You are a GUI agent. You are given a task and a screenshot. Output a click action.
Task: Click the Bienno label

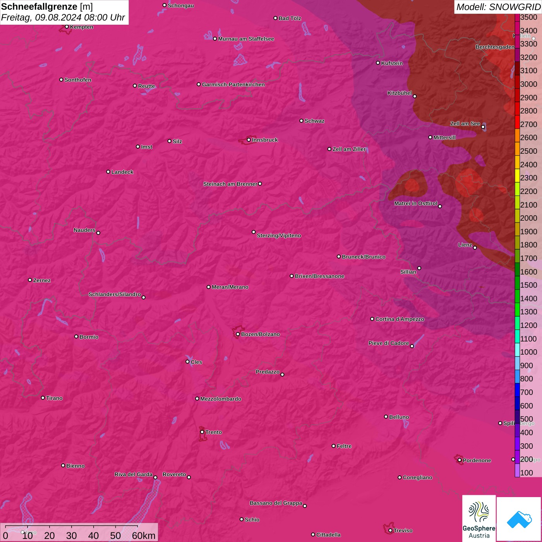tap(75, 466)
